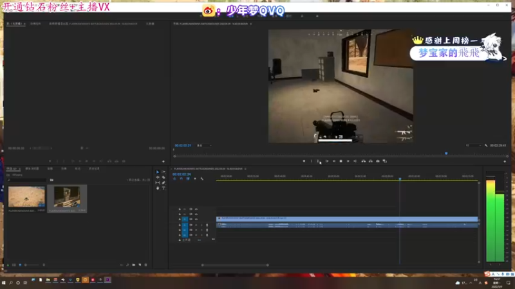Viewport: 515px width, 289px height.
Task: Select the Type tool
Action: click(164, 188)
